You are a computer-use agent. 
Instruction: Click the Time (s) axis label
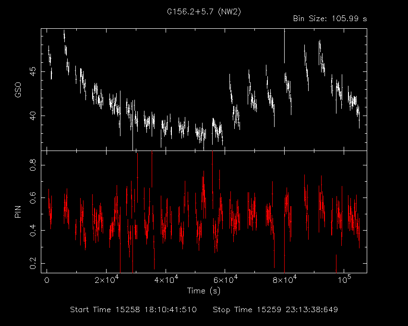coord(204,291)
